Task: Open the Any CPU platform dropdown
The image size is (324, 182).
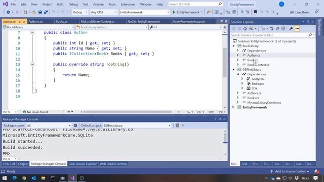Action: click(104, 12)
